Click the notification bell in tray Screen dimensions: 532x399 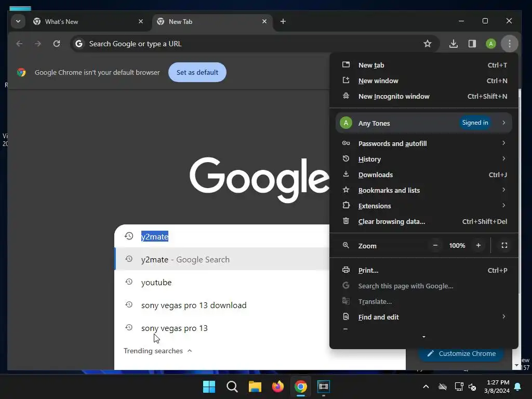tap(518, 387)
